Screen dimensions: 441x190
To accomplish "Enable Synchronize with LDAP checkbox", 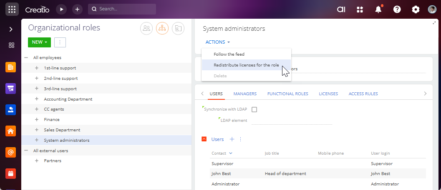I will (x=255, y=110).
